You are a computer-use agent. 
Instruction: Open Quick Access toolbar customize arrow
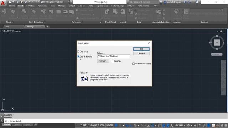(x=71, y=2)
